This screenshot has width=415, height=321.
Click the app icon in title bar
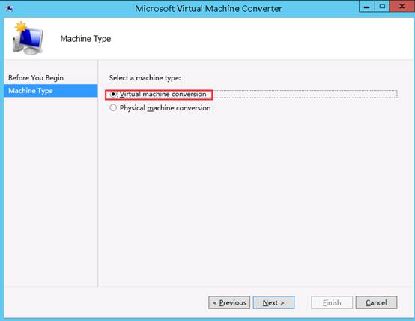[x=10, y=8]
